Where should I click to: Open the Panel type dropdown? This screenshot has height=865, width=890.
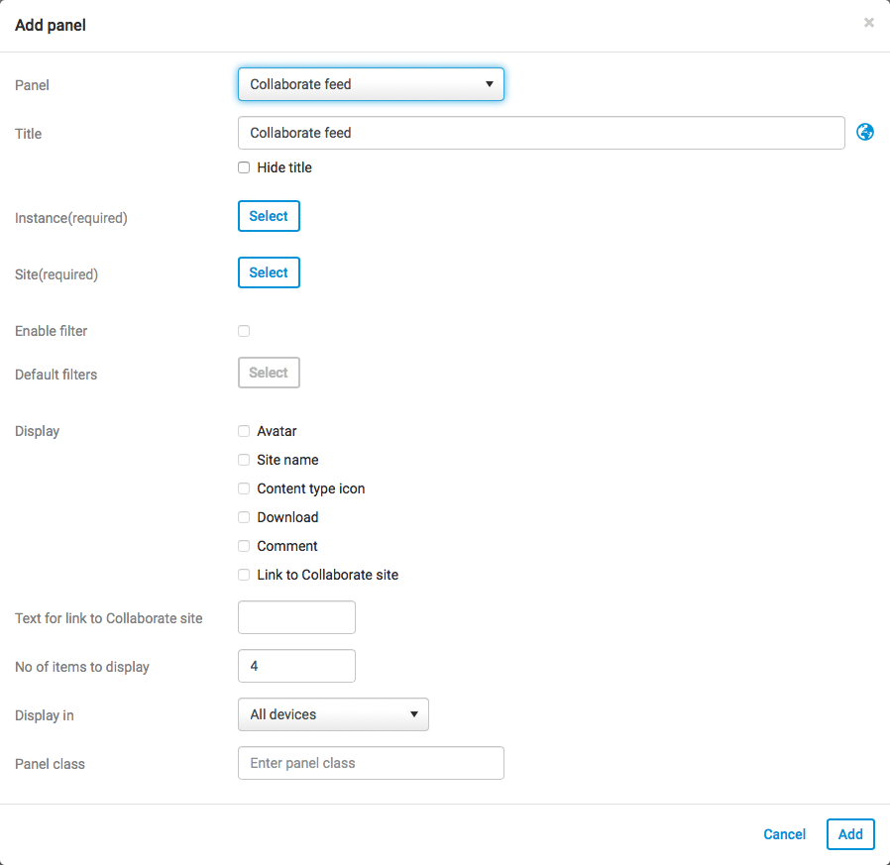click(x=371, y=84)
